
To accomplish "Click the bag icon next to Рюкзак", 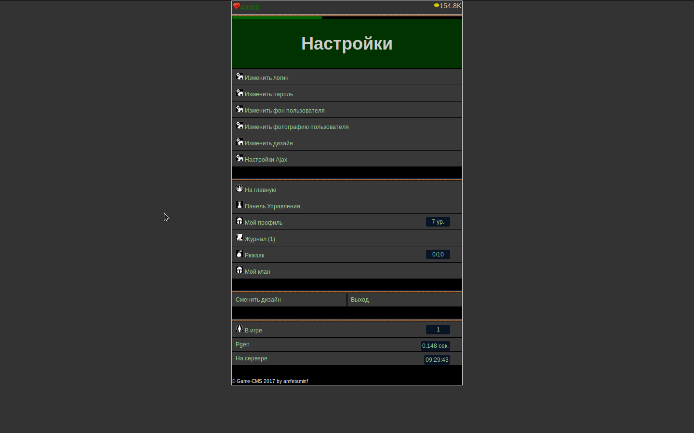I will tap(240, 254).
